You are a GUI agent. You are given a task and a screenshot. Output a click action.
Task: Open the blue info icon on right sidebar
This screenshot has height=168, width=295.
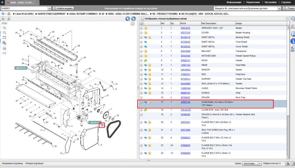coord(293,41)
